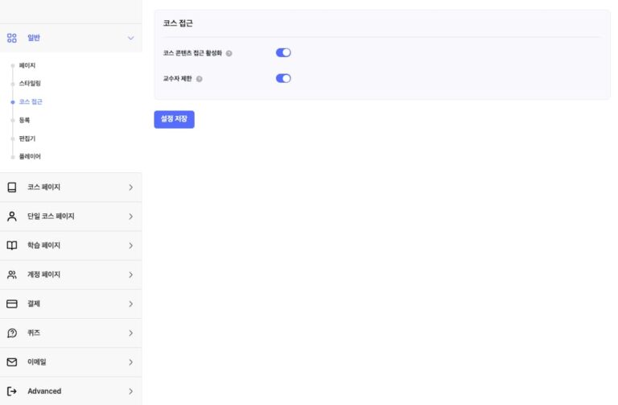Click the open book icon for 학습 페이지
This screenshot has width=618, height=405.
(x=12, y=246)
